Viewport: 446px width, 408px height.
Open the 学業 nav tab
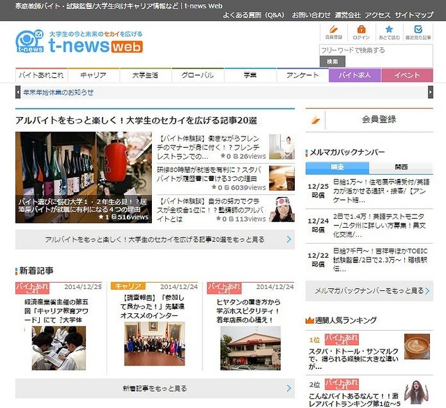250,75
